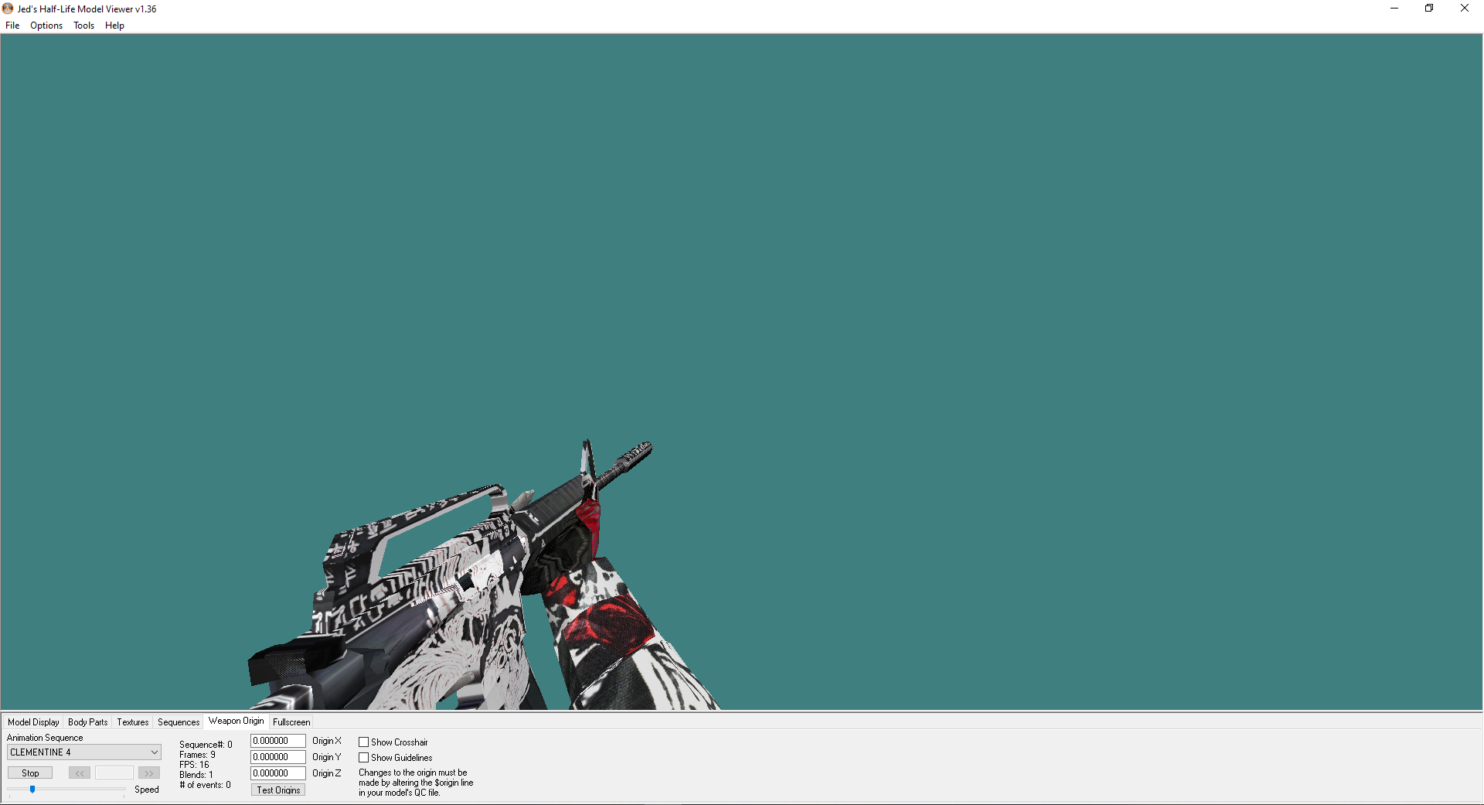This screenshot has width=1484, height=805.
Task: Open the File menu
Action: pyautogui.click(x=12, y=26)
